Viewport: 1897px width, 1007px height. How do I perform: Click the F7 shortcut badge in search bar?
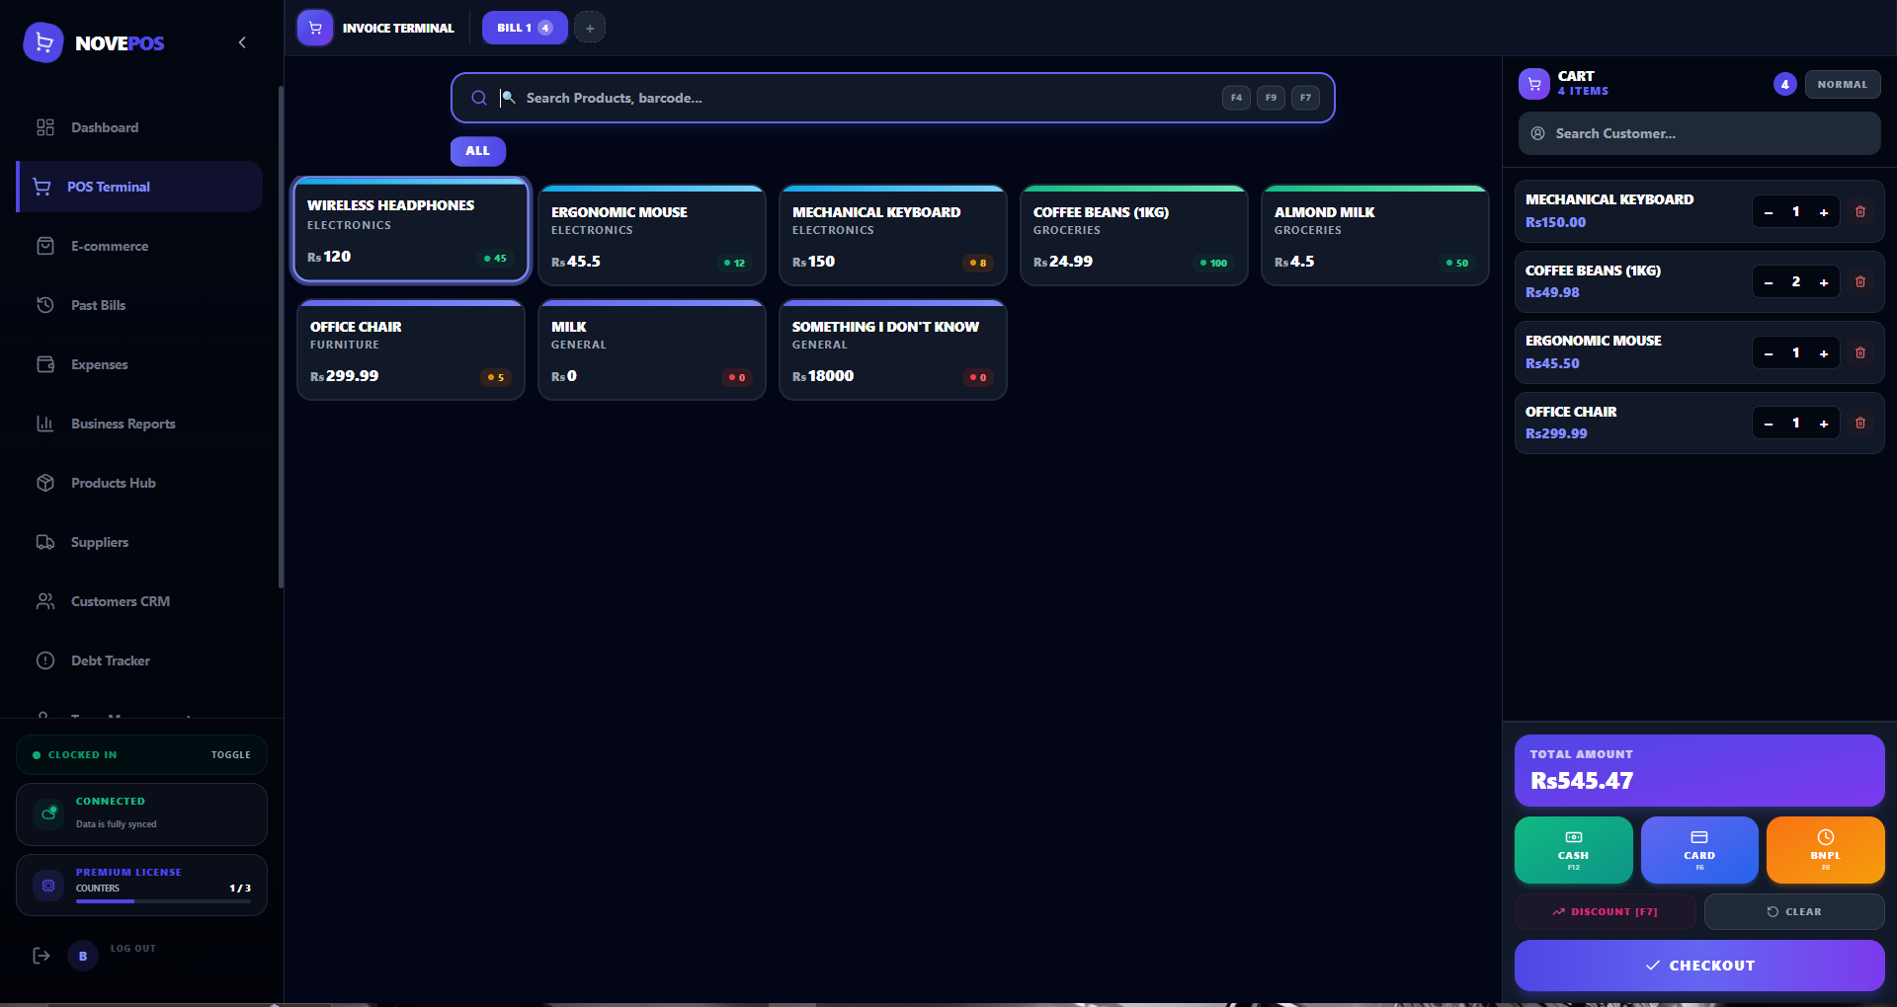click(x=1305, y=98)
